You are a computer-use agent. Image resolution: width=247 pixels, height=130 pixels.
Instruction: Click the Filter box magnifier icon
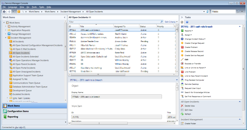tap(162, 22)
